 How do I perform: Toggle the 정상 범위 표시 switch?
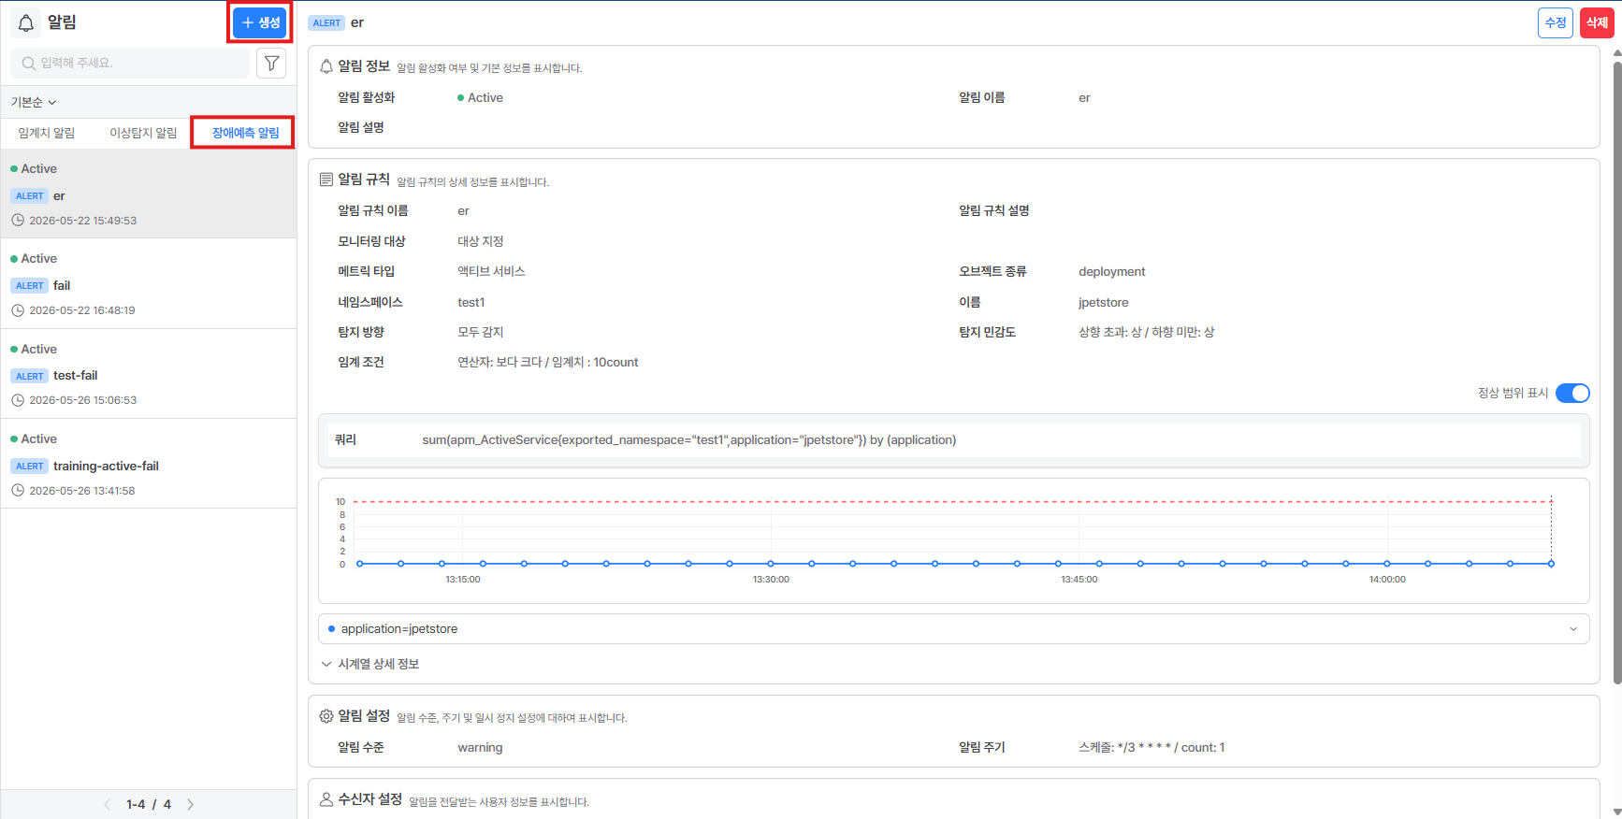pyautogui.click(x=1572, y=394)
